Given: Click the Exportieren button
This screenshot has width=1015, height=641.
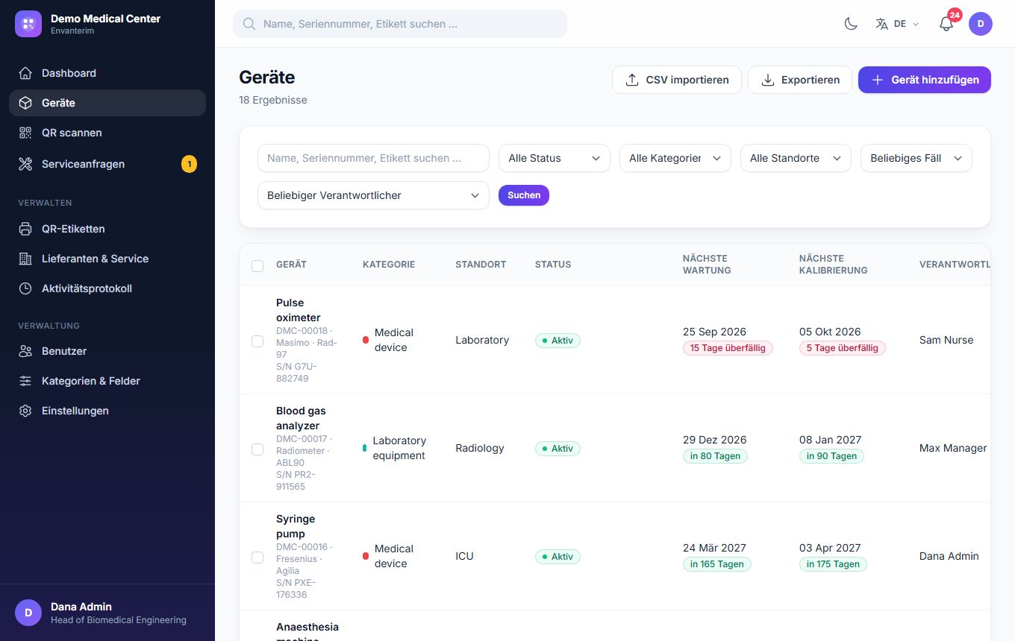Looking at the screenshot, I should pos(800,80).
